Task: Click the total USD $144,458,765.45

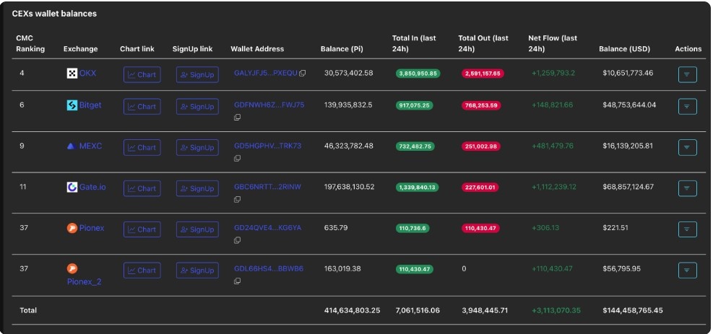Action: tap(633, 311)
